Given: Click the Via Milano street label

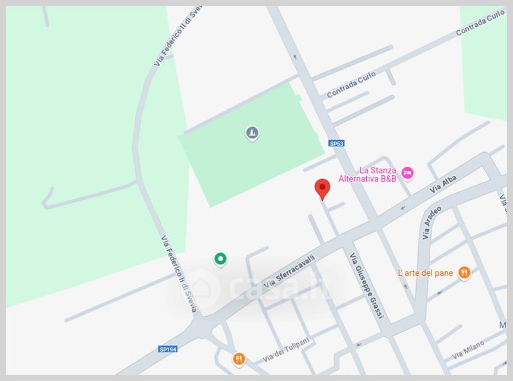Looking at the screenshot, I should (x=468, y=350).
